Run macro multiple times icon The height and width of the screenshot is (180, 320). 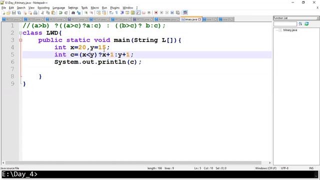tap(172, 12)
